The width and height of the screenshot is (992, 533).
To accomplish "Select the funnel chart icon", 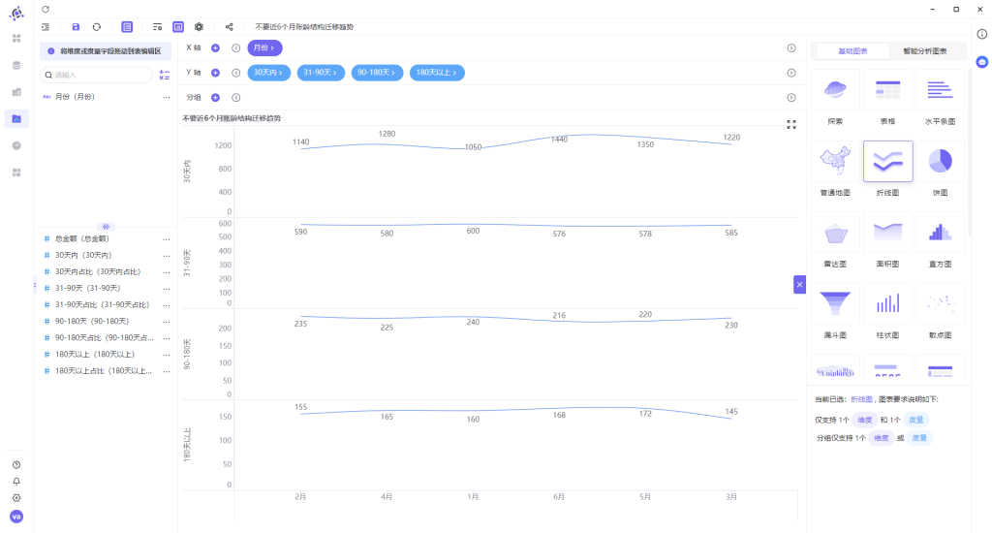I will point(835,304).
